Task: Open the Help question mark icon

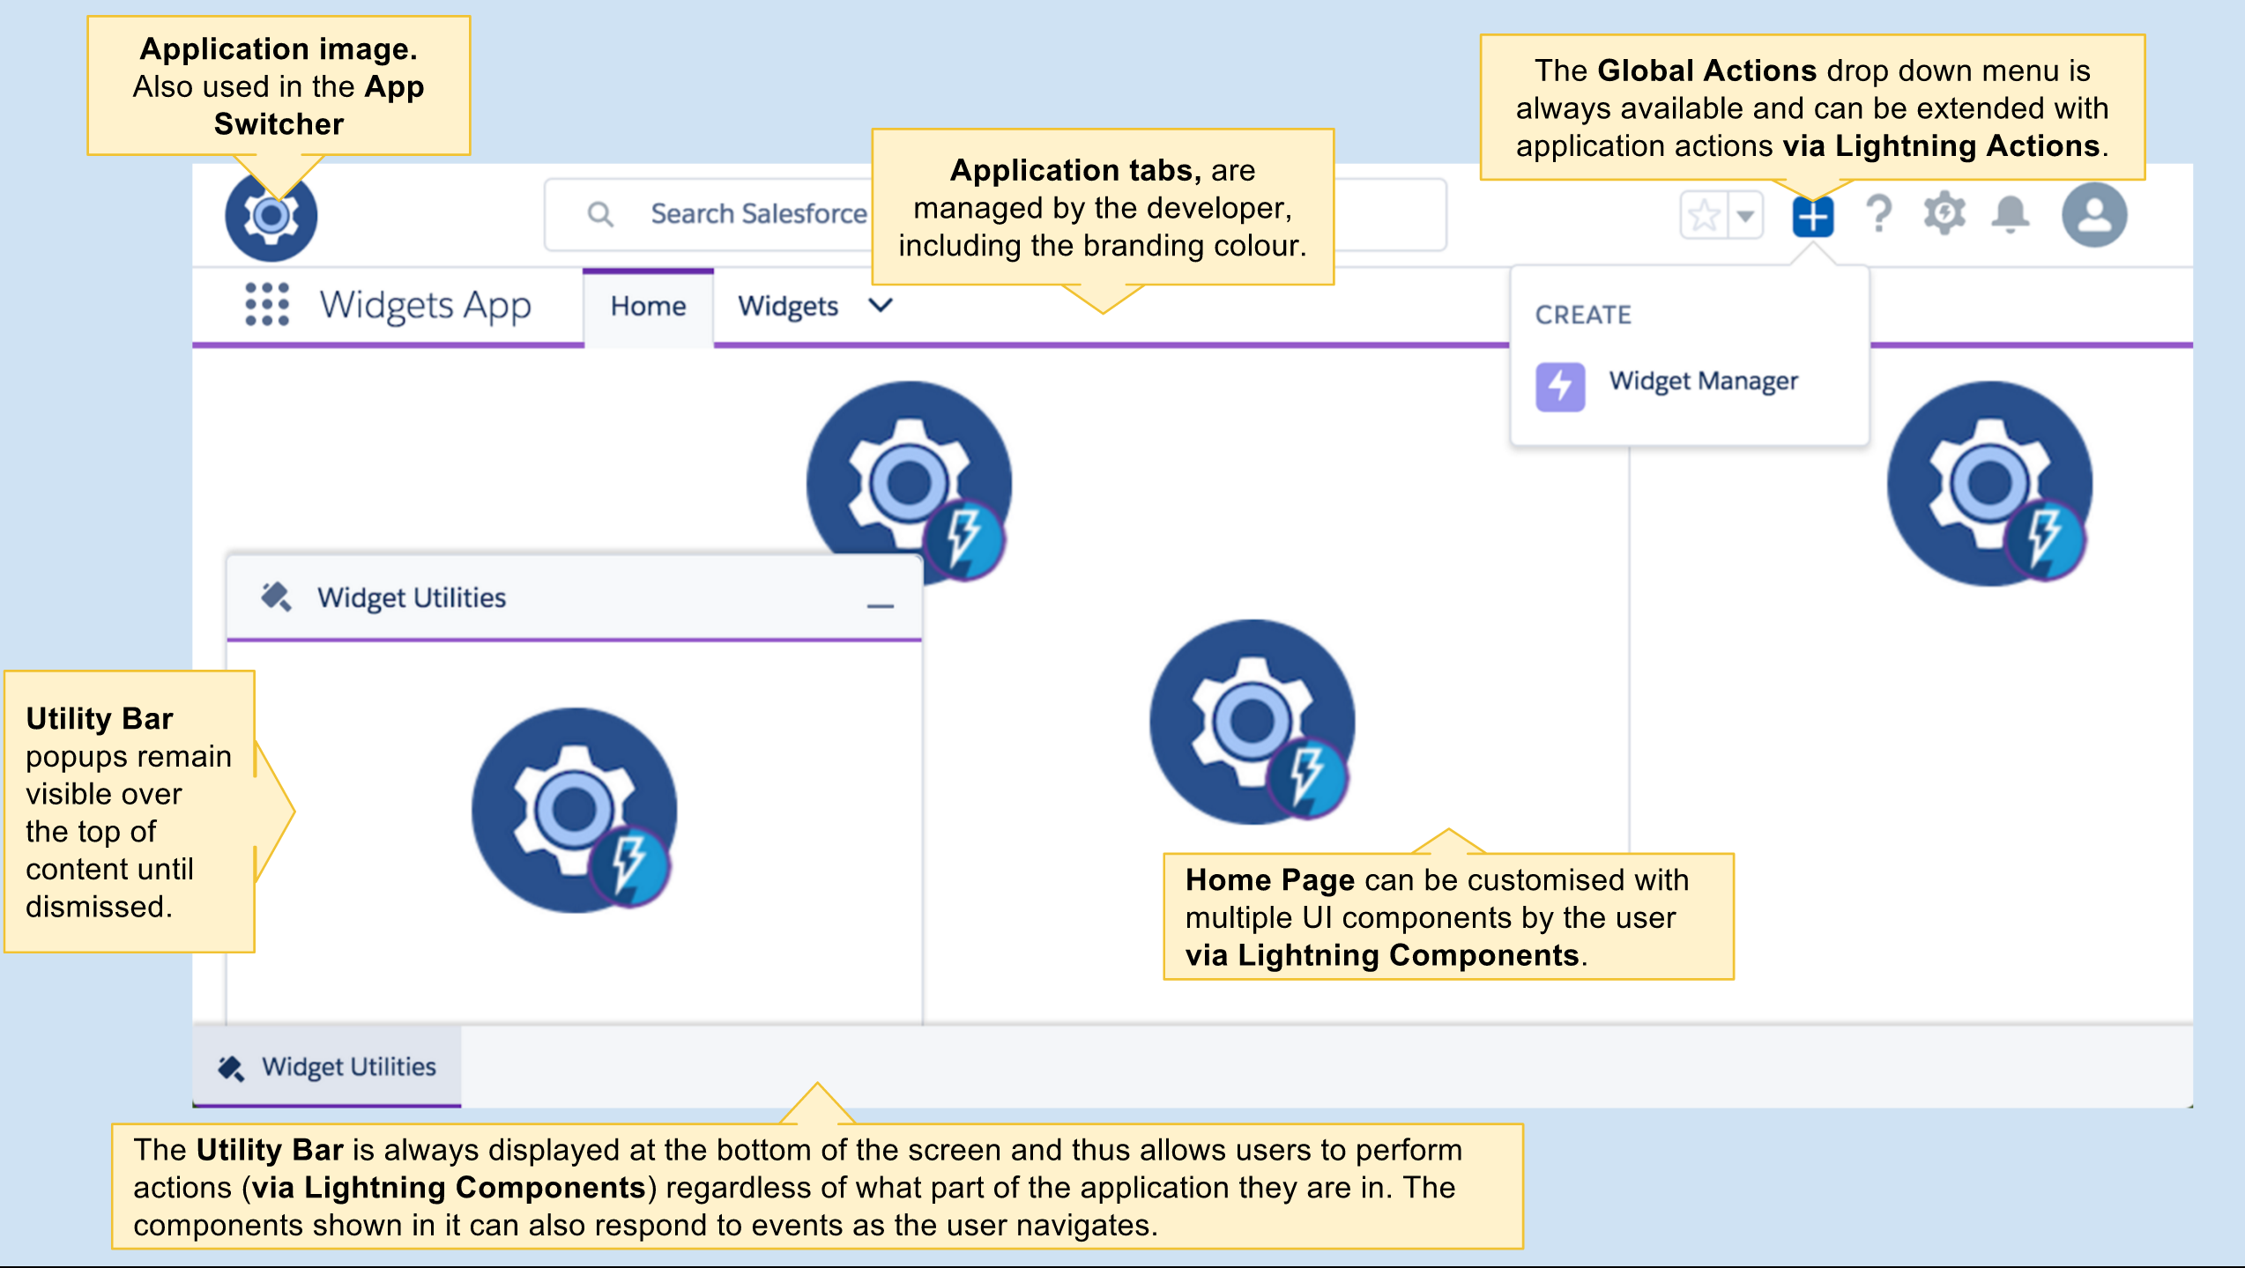Action: point(1879,215)
